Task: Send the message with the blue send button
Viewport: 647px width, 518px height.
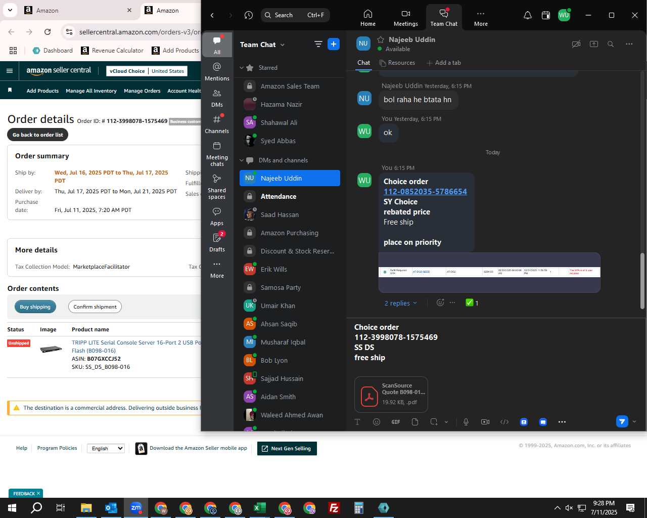Action: (x=622, y=421)
